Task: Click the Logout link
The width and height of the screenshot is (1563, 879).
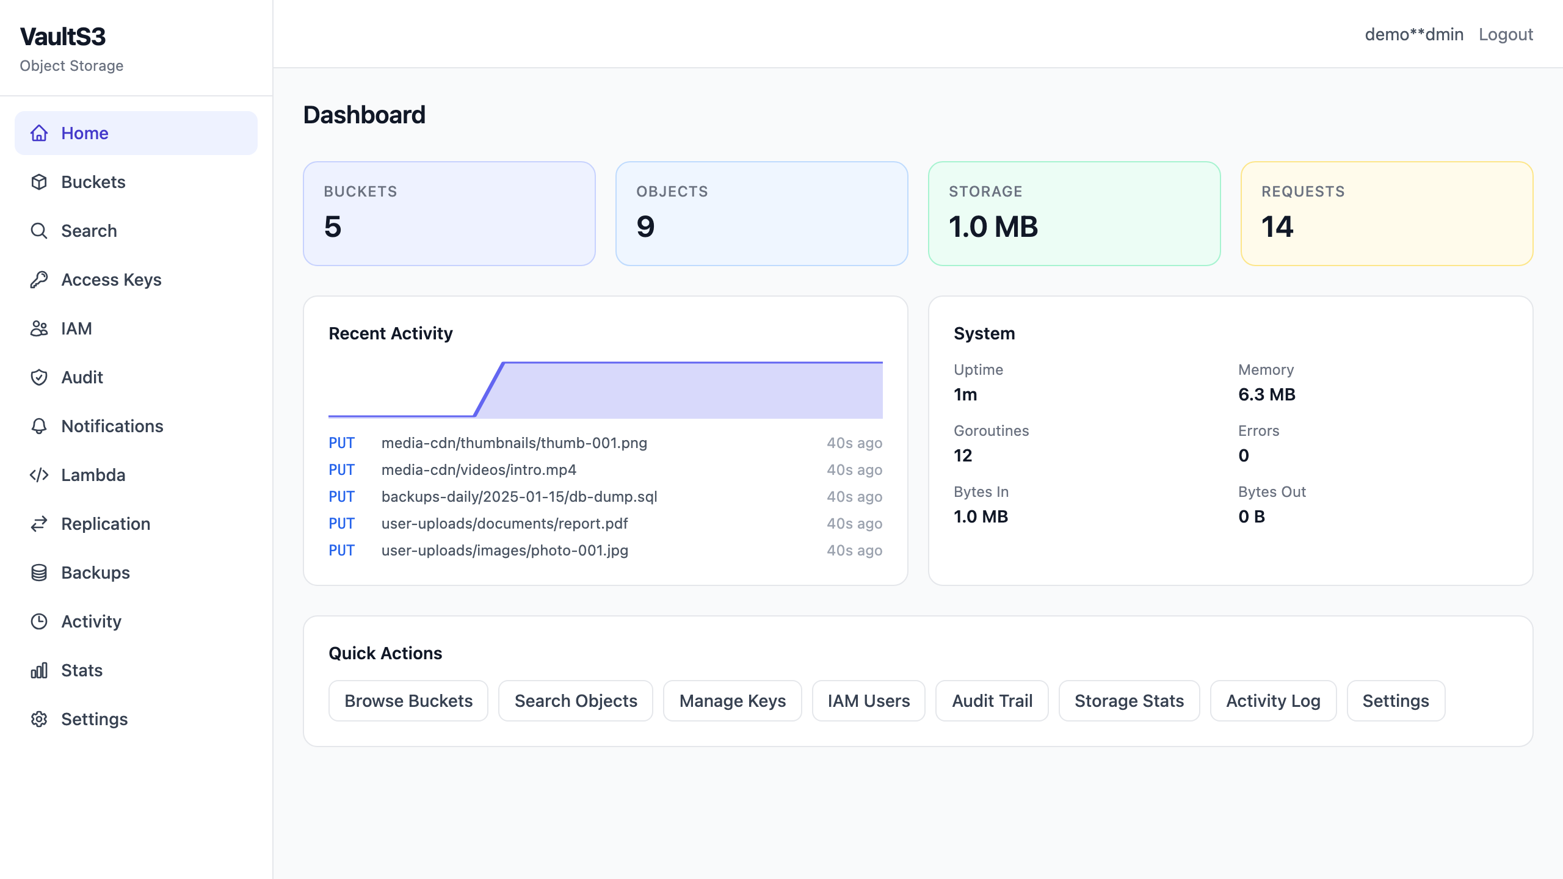Action: click(x=1506, y=34)
